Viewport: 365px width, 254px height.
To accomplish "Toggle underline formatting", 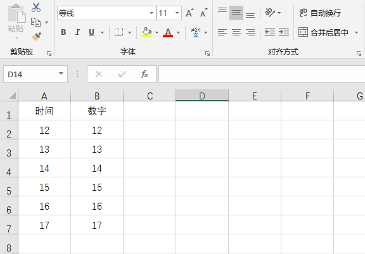I will (91, 32).
